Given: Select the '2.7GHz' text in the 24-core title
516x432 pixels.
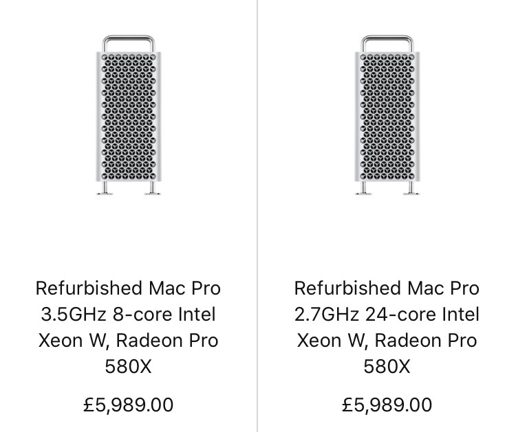Looking at the screenshot, I should 326,315.
